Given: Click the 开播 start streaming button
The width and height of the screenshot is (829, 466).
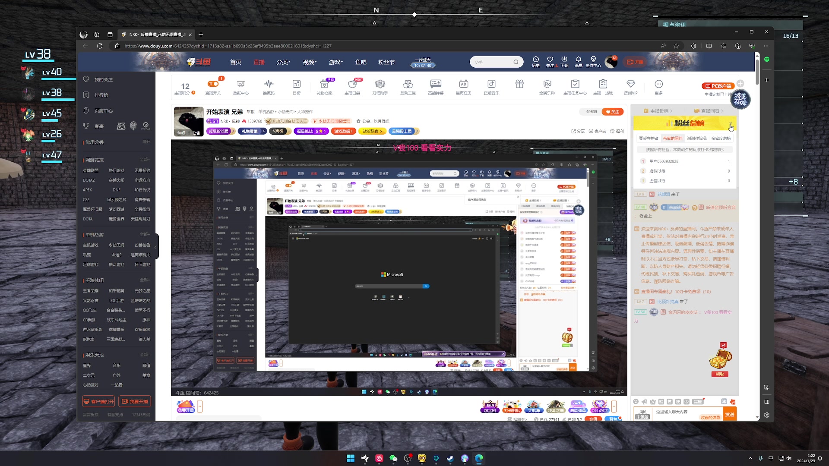Looking at the screenshot, I should coord(635,62).
